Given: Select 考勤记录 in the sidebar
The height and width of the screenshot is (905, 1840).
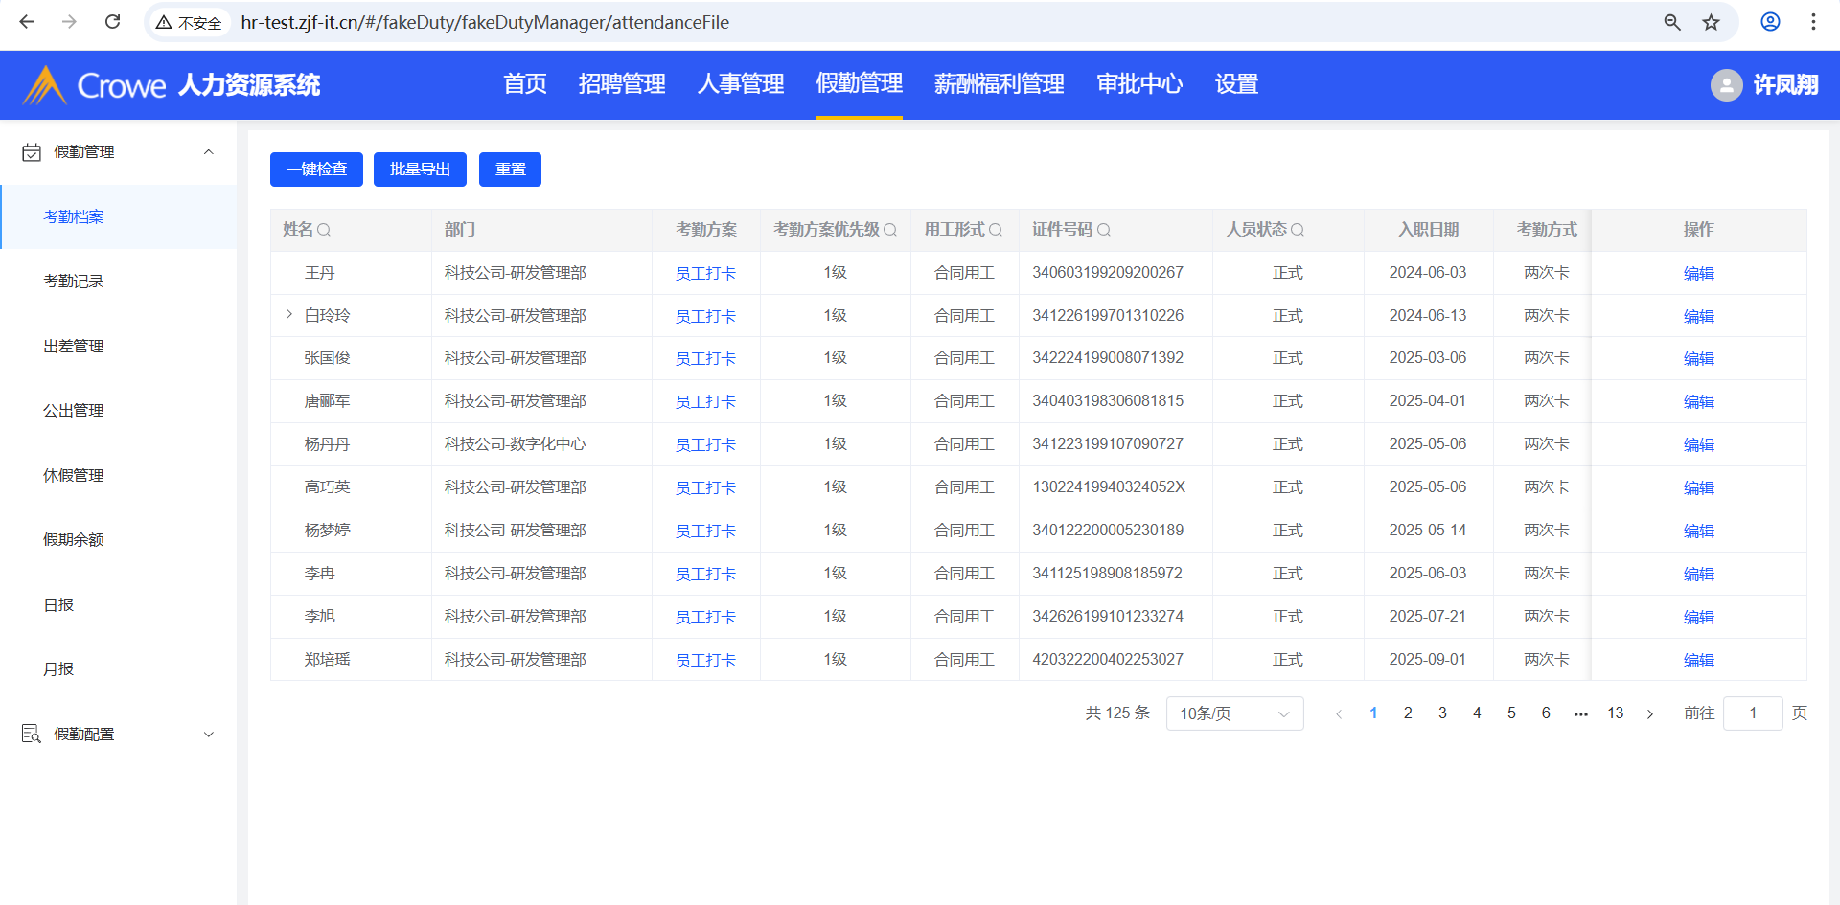Looking at the screenshot, I should tap(74, 282).
